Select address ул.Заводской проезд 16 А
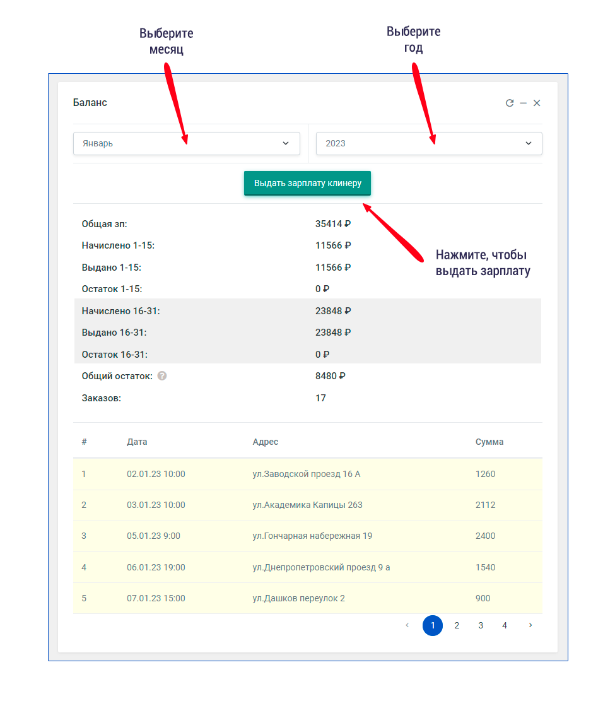The height and width of the screenshot is (701, 615). 307,474
